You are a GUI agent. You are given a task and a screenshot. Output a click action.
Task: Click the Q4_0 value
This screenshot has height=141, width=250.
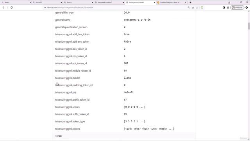(127, 13)
